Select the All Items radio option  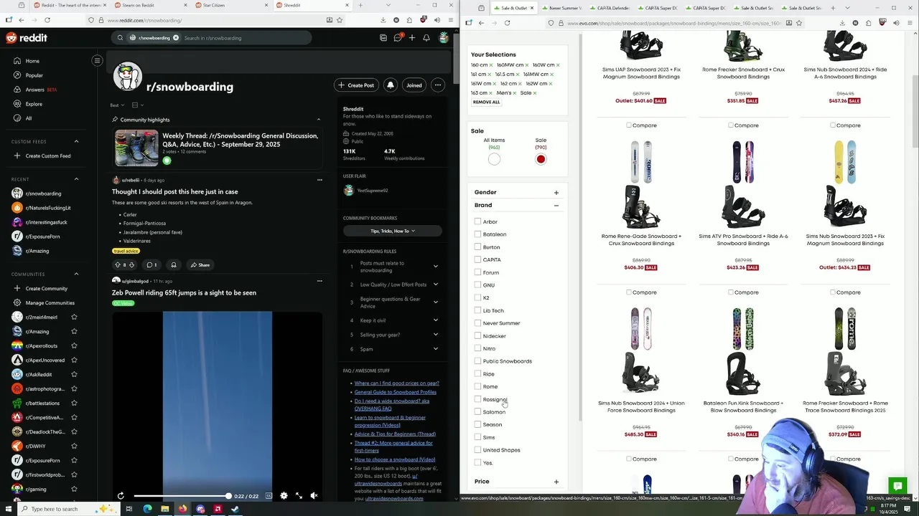point(494,159)
